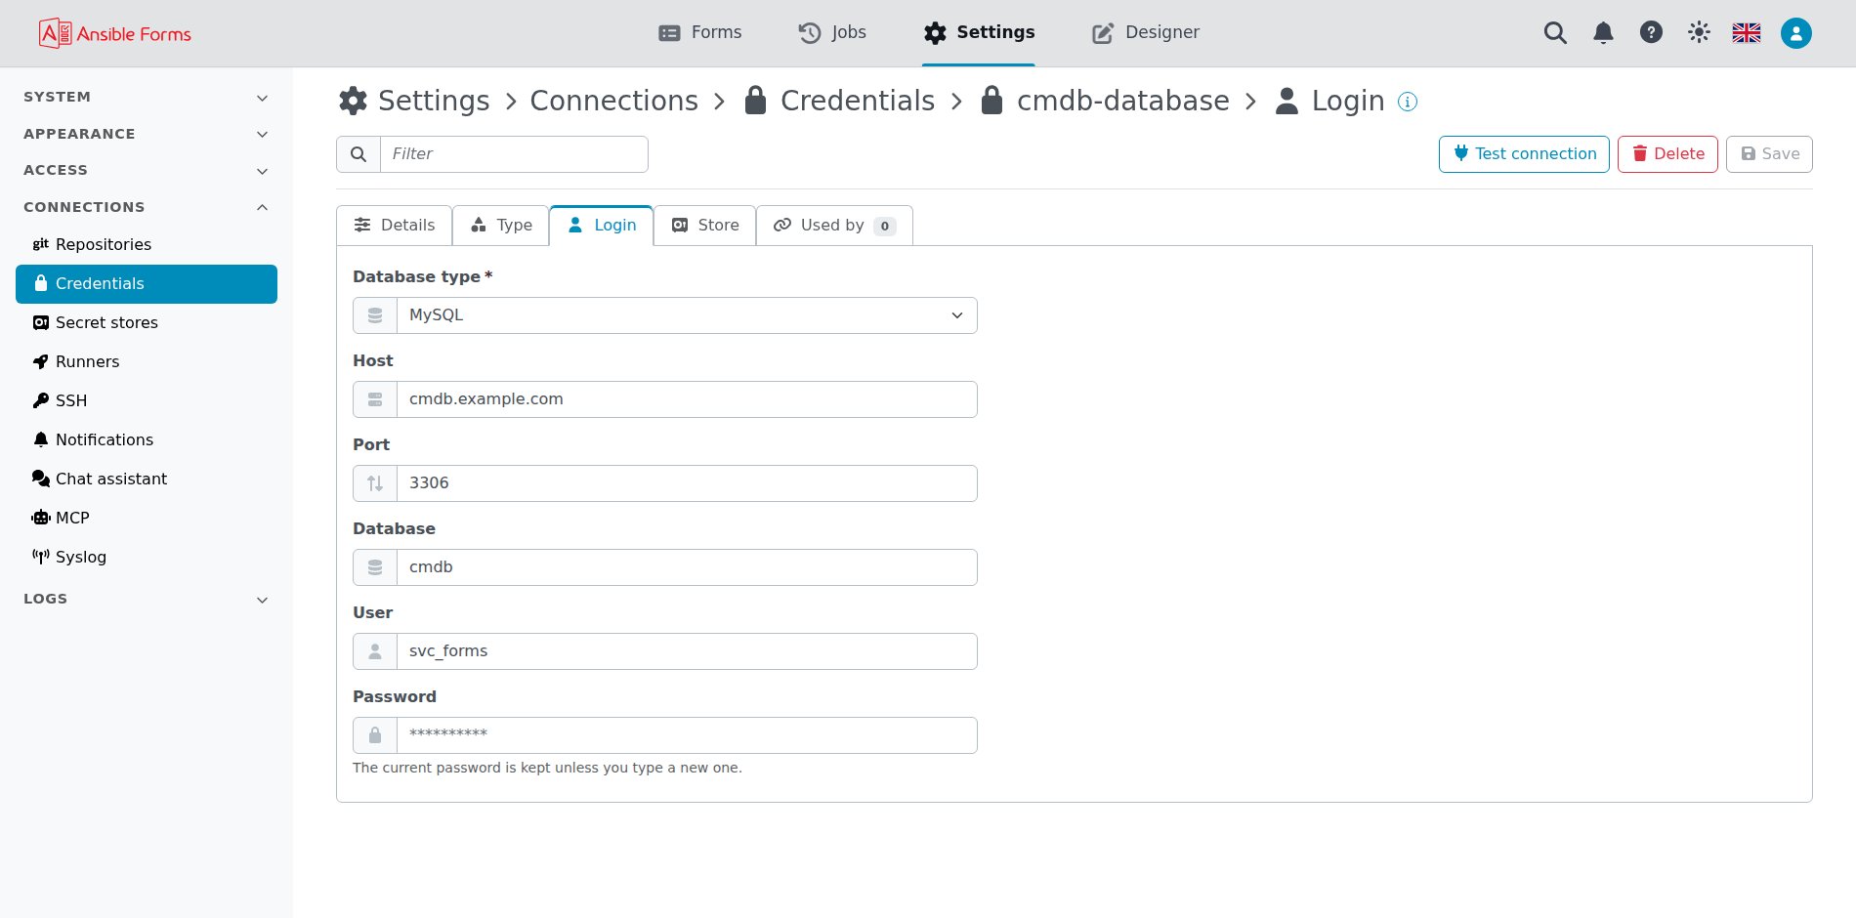The image size is (1856, 918).
Task: Click into the Host field cmdb.example.com
Action: point(687,399)
